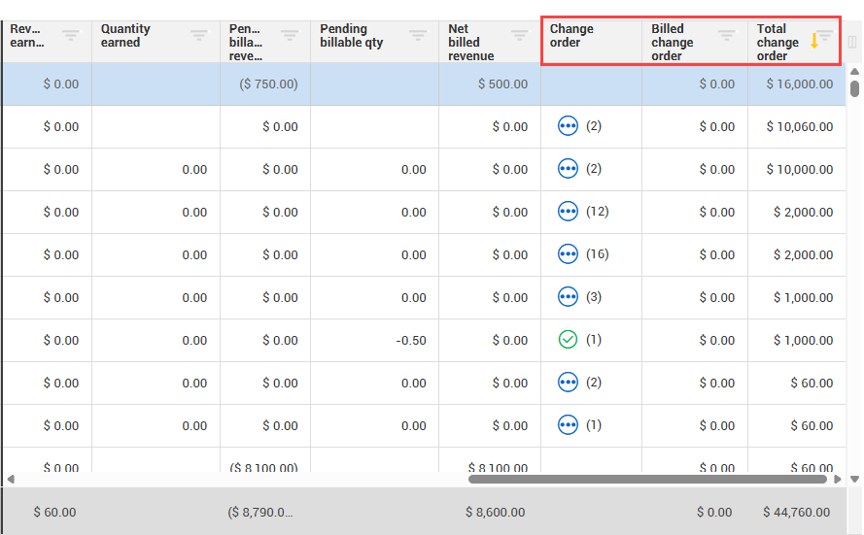Viewport: 864px width, 535px height.
Task: Open pending change order icon with count (12)
Action: click(x=569, y=212)
